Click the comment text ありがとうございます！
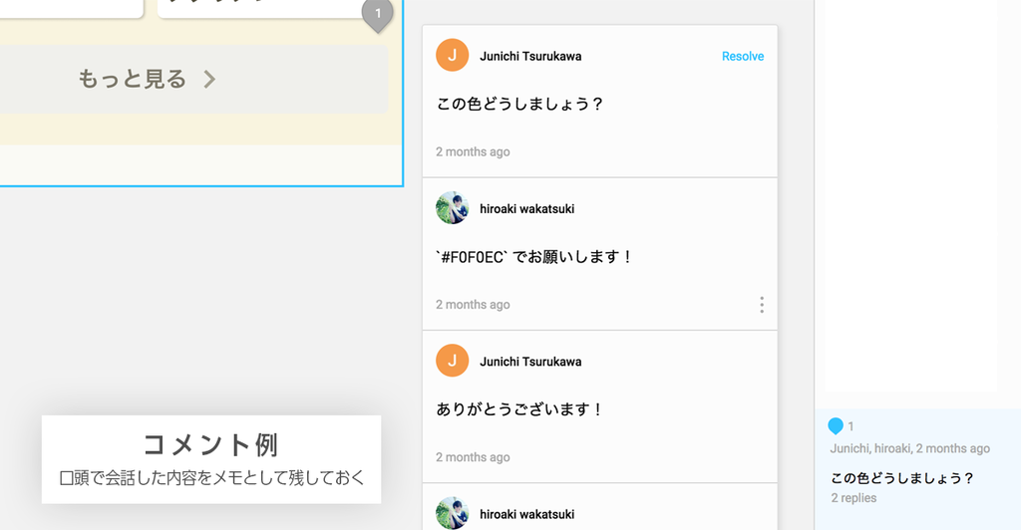The height and width of the screenshot is (530, 1021). tap(519, 409)
